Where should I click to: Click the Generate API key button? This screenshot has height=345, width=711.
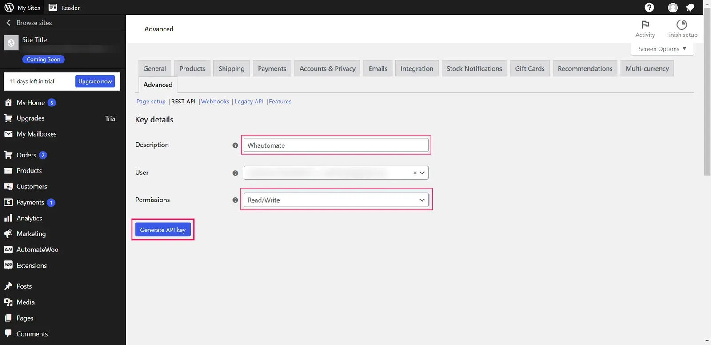click(163, 230)
